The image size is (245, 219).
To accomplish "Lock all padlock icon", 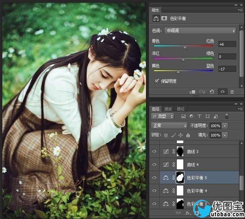I will 188,135.
